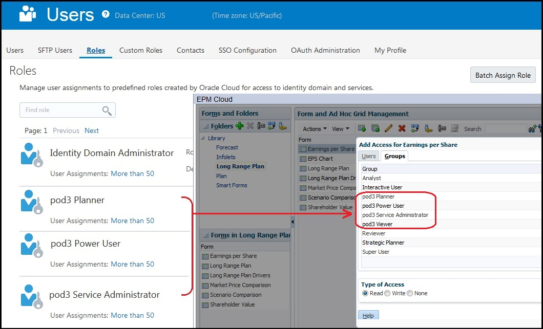543x329 pixels.
Task: Switch to the Custom Roles tab
Action: 141,50
